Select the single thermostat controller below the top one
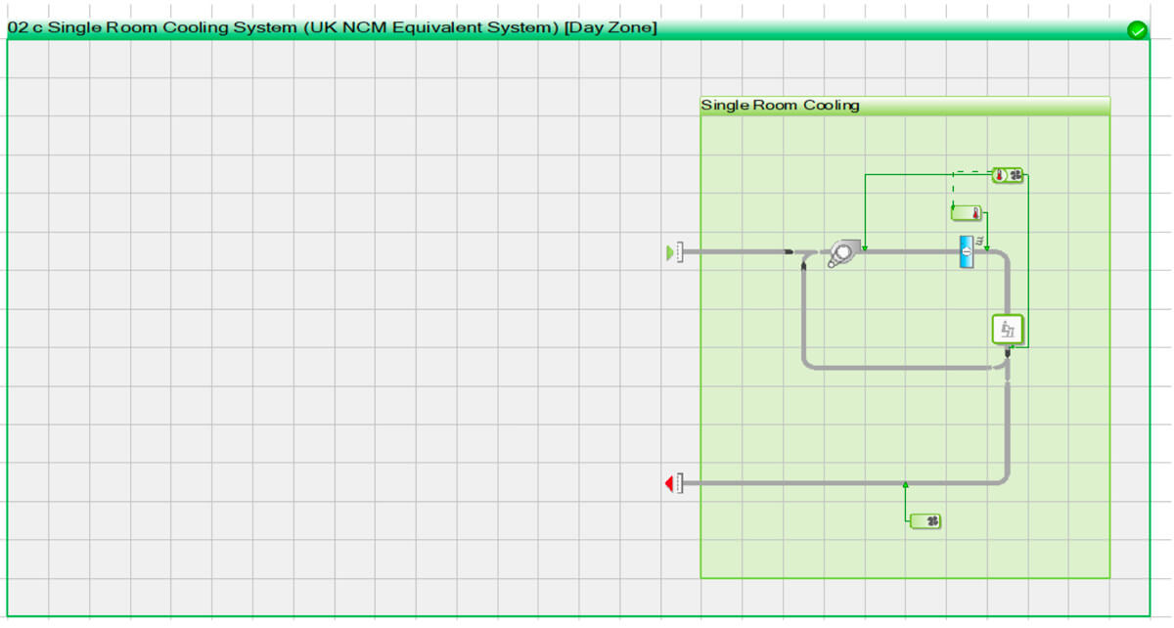 (967, 213)
